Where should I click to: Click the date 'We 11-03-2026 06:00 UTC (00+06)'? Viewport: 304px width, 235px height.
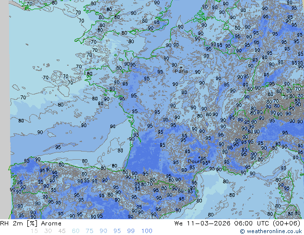pyautogui.click(x=237, y=223)
